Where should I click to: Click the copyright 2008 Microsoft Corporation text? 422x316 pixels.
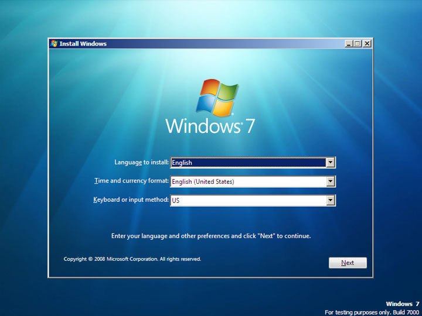tap(132, 259)
